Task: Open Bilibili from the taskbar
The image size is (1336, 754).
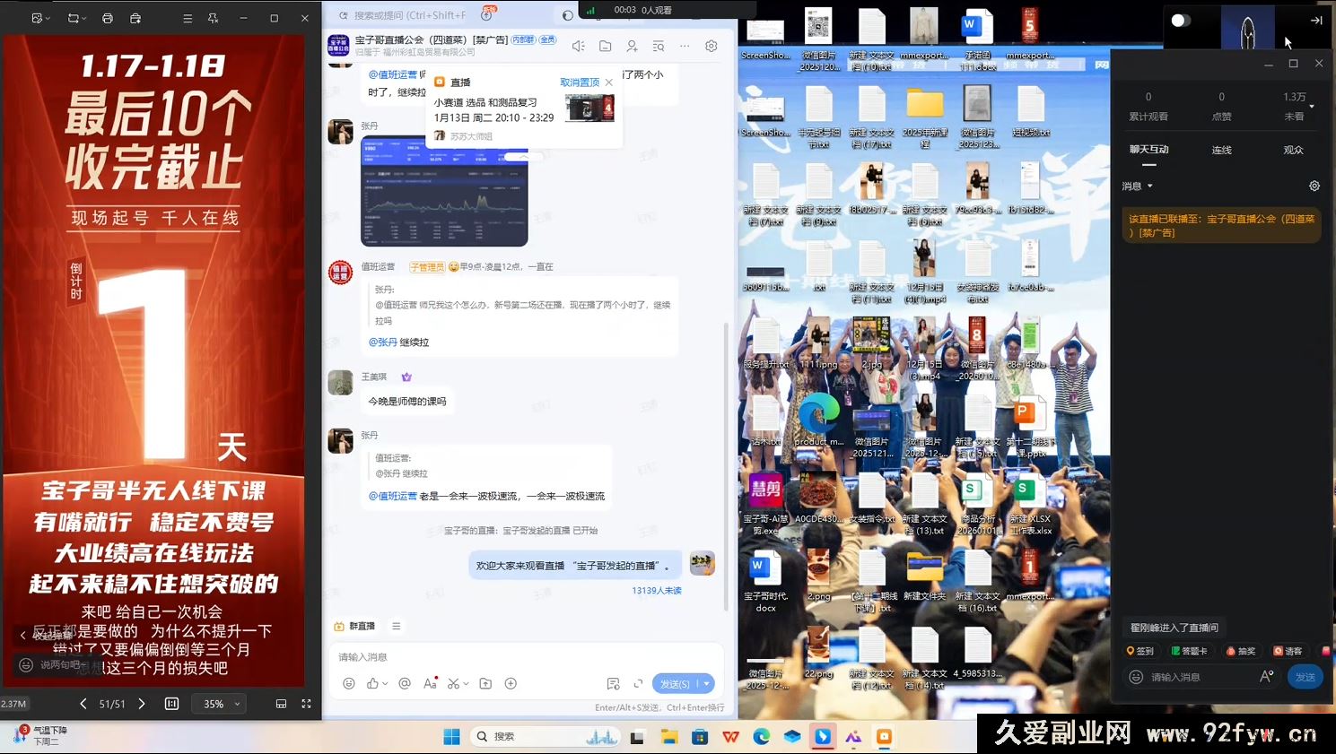Action: coord(823,736)
